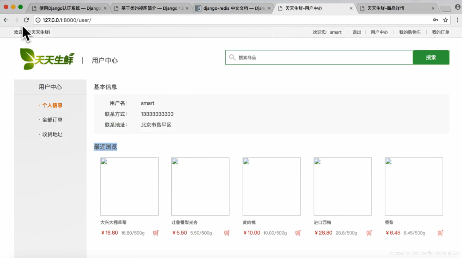Viewport: 462px width, 258px height.
Task: Reload the page with the refresh icon
Action: pyautogui.click(x=26, y=20)
